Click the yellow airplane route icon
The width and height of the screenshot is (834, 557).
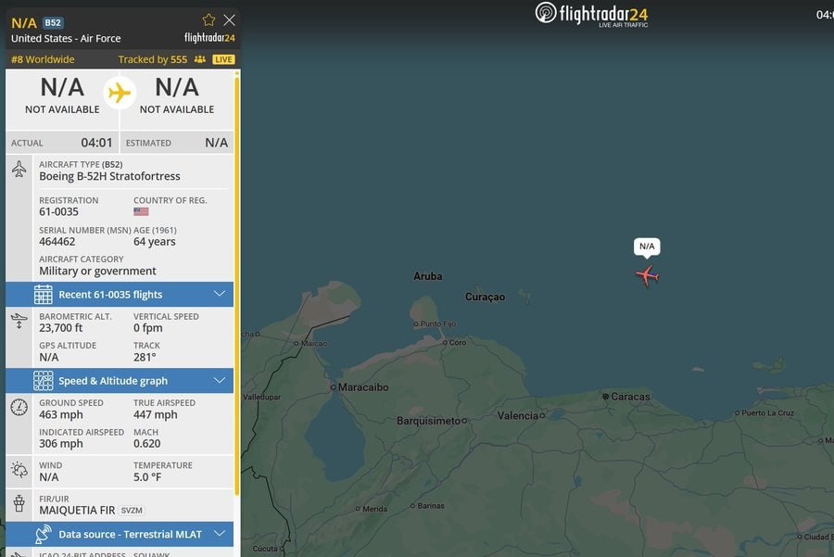[120, 93]
